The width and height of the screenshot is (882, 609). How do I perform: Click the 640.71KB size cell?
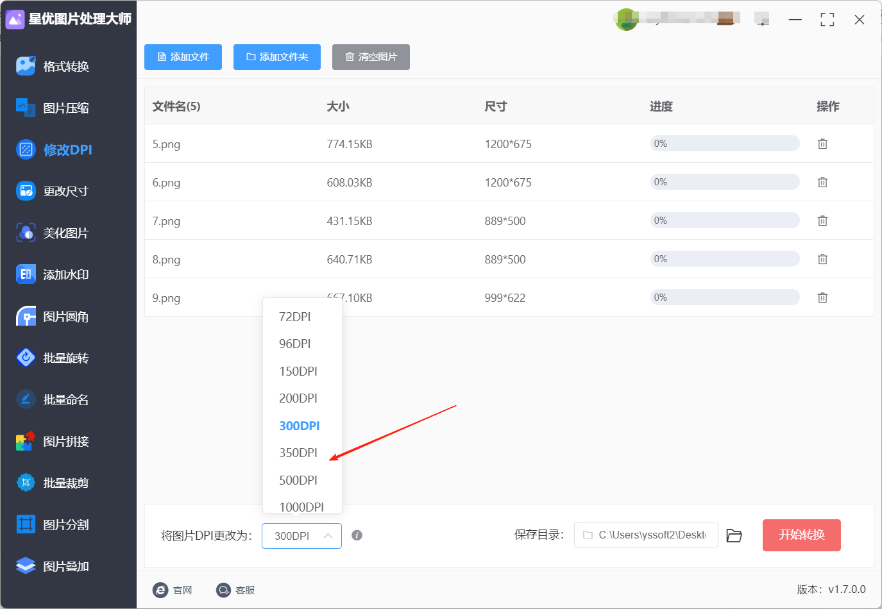point(350,260)
